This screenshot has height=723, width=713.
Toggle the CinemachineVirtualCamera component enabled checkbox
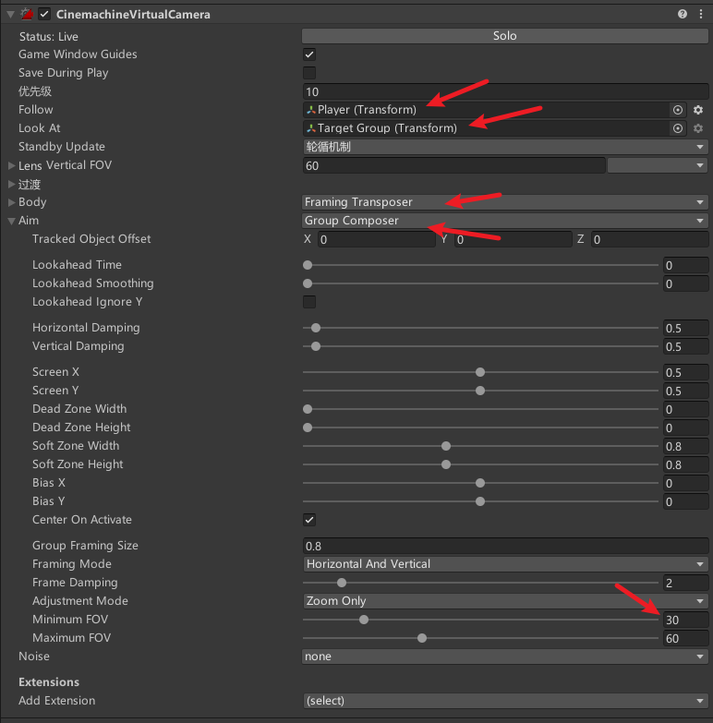tap(44, 14)
